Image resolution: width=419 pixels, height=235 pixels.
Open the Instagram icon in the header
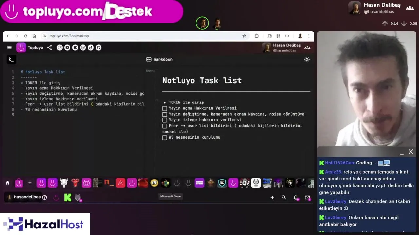coord(60,48)
